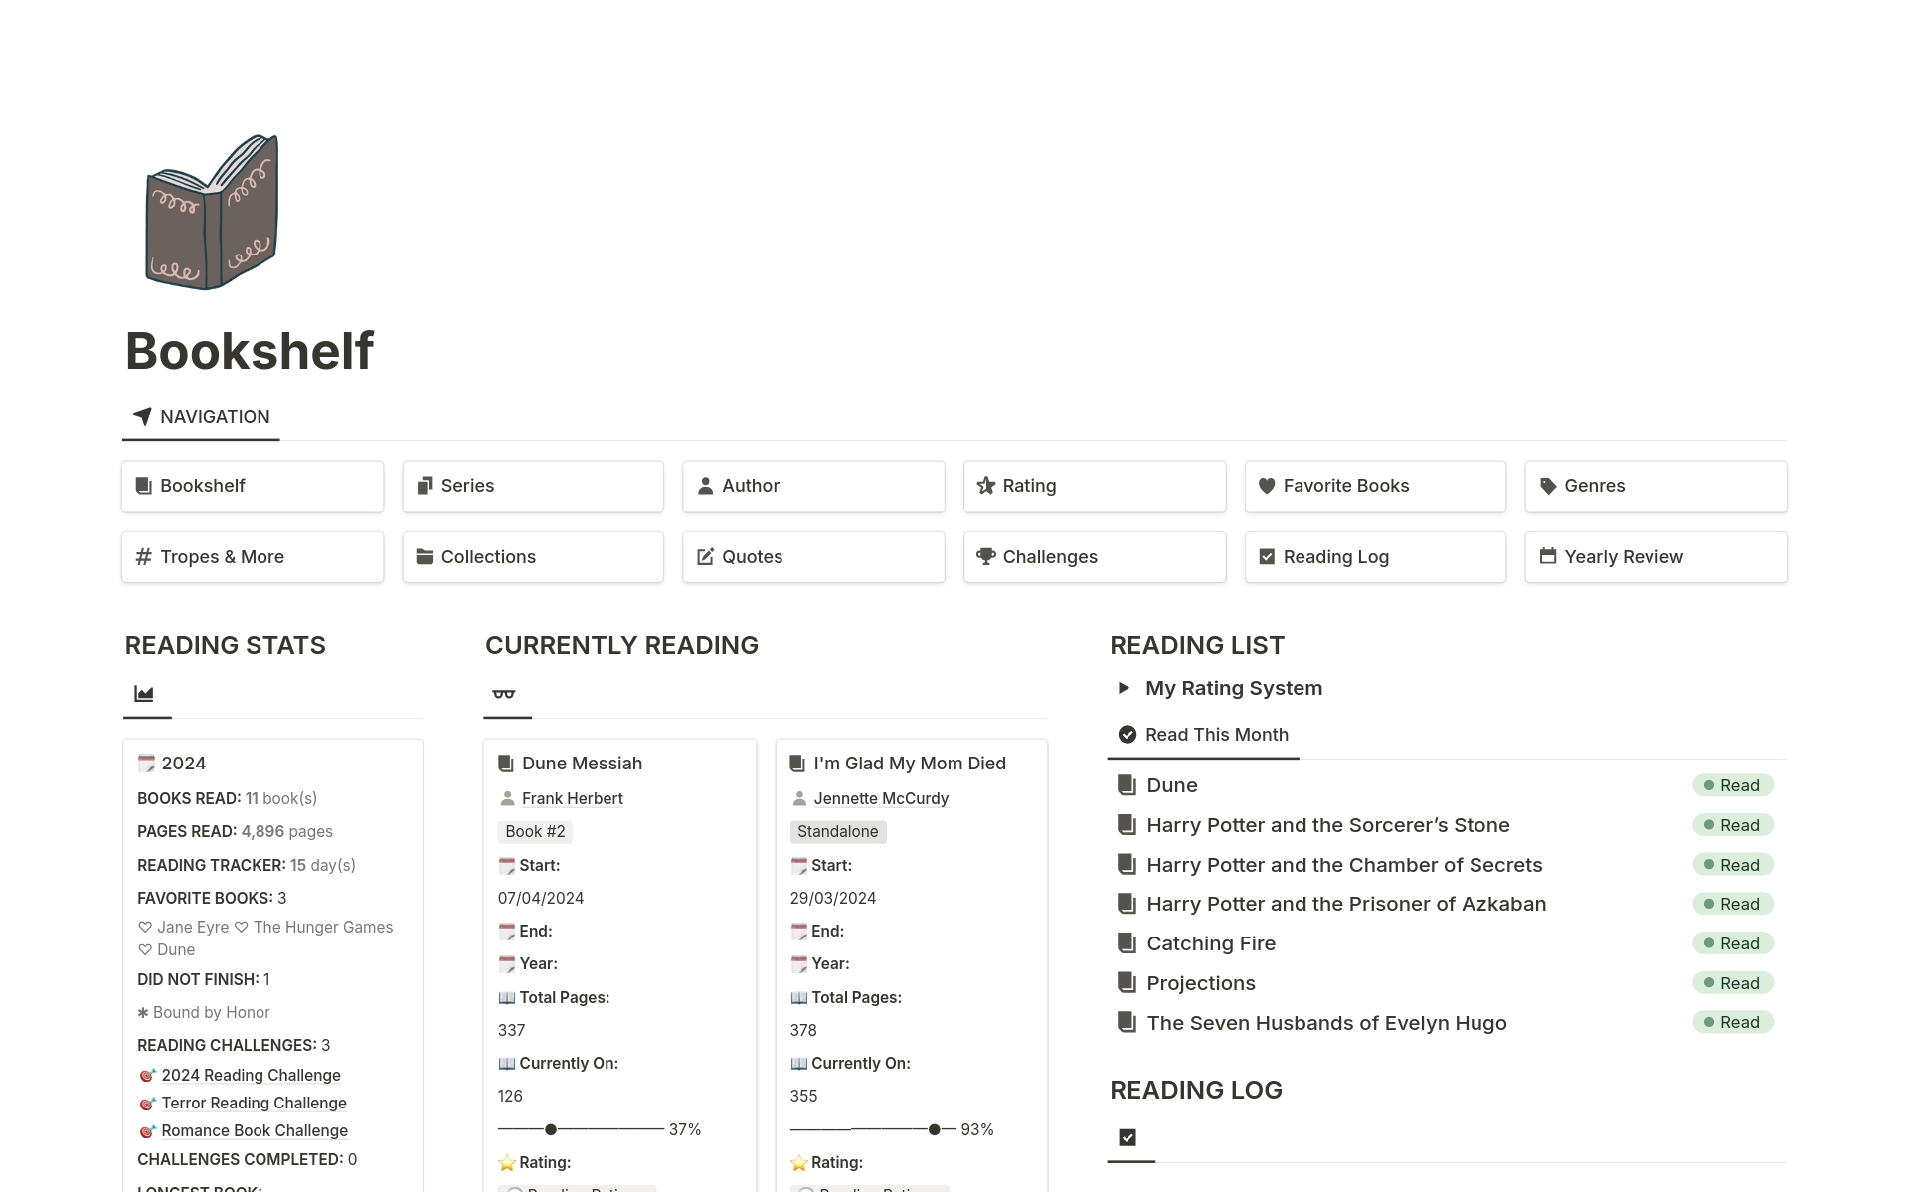
Task: Click the book icon beside Dune
Action: point(1127,785)
